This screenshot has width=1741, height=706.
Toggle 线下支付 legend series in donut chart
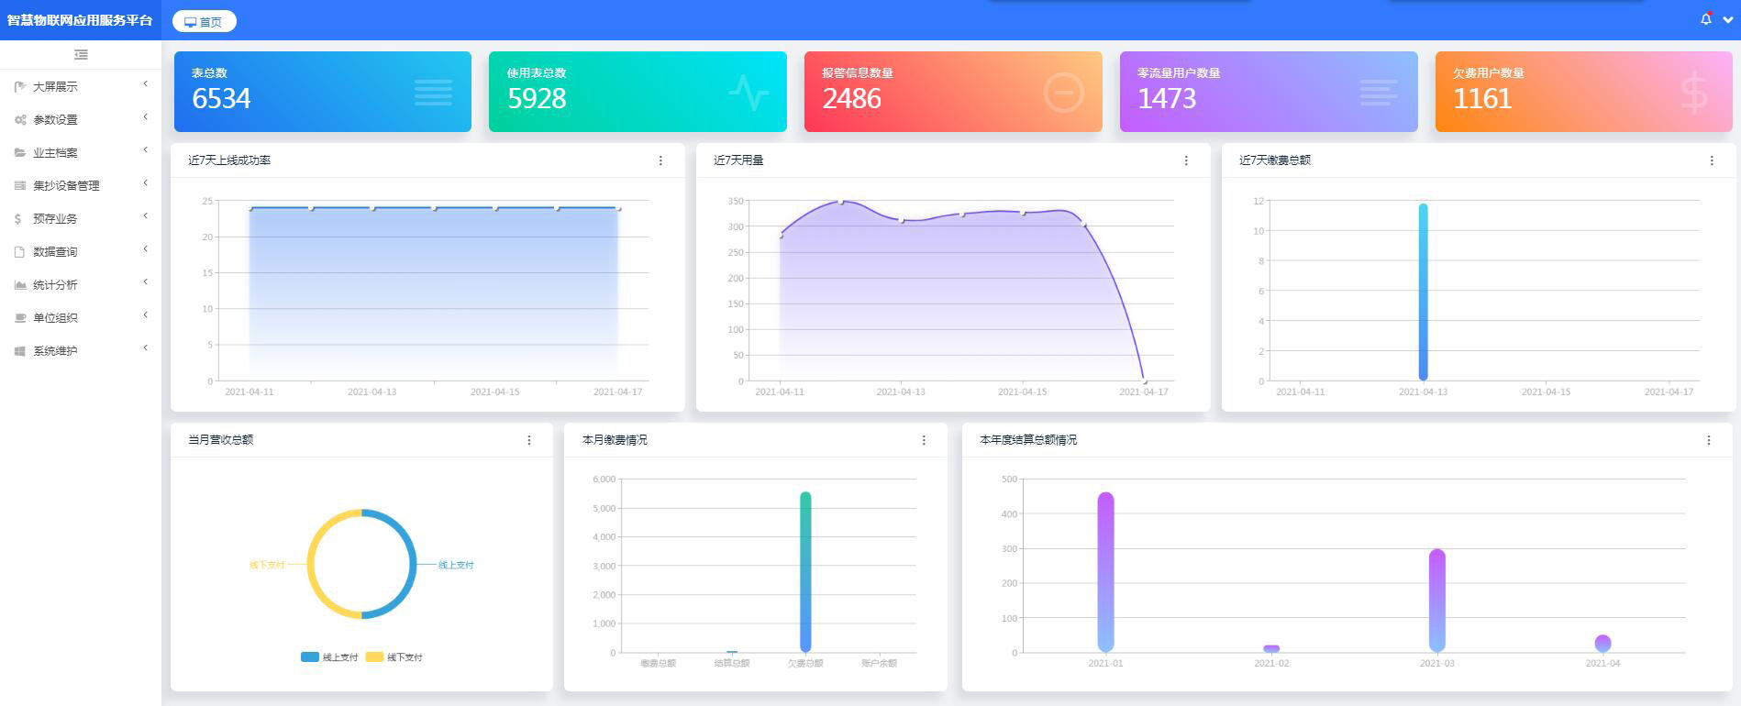coord(394,657)
